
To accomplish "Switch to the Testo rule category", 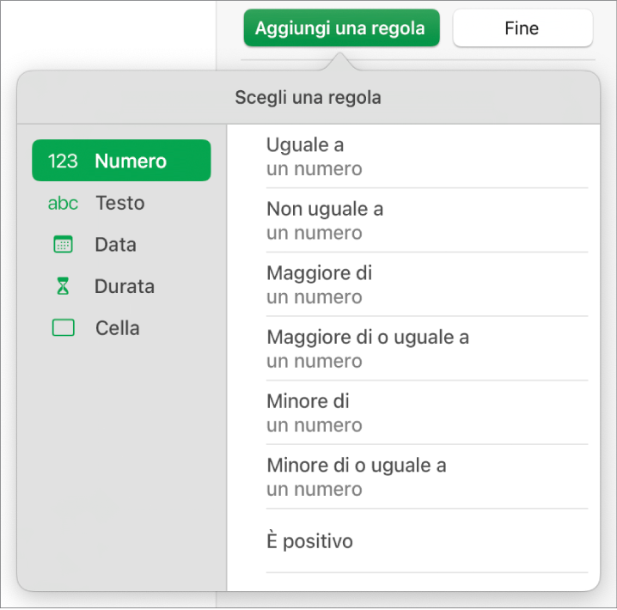I will (x=119, y=204).
